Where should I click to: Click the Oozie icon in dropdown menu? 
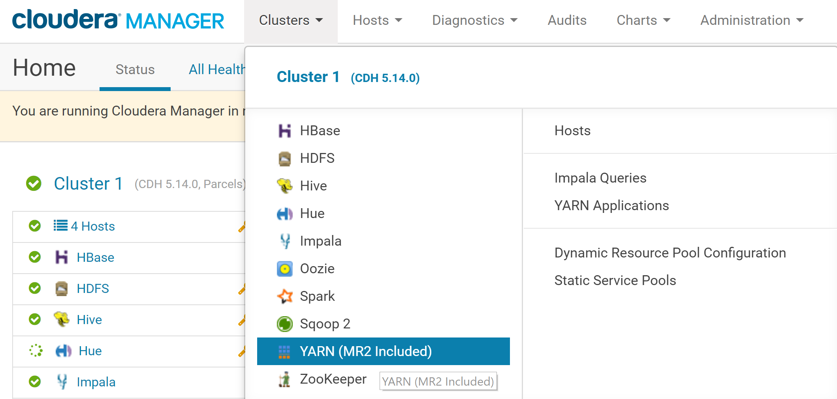pos(284,269)
